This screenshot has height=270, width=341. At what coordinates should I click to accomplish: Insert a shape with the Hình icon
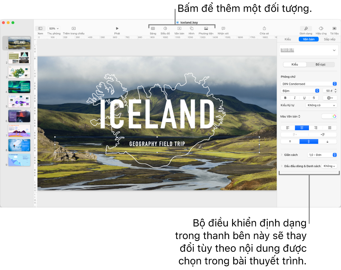(191, 28)
